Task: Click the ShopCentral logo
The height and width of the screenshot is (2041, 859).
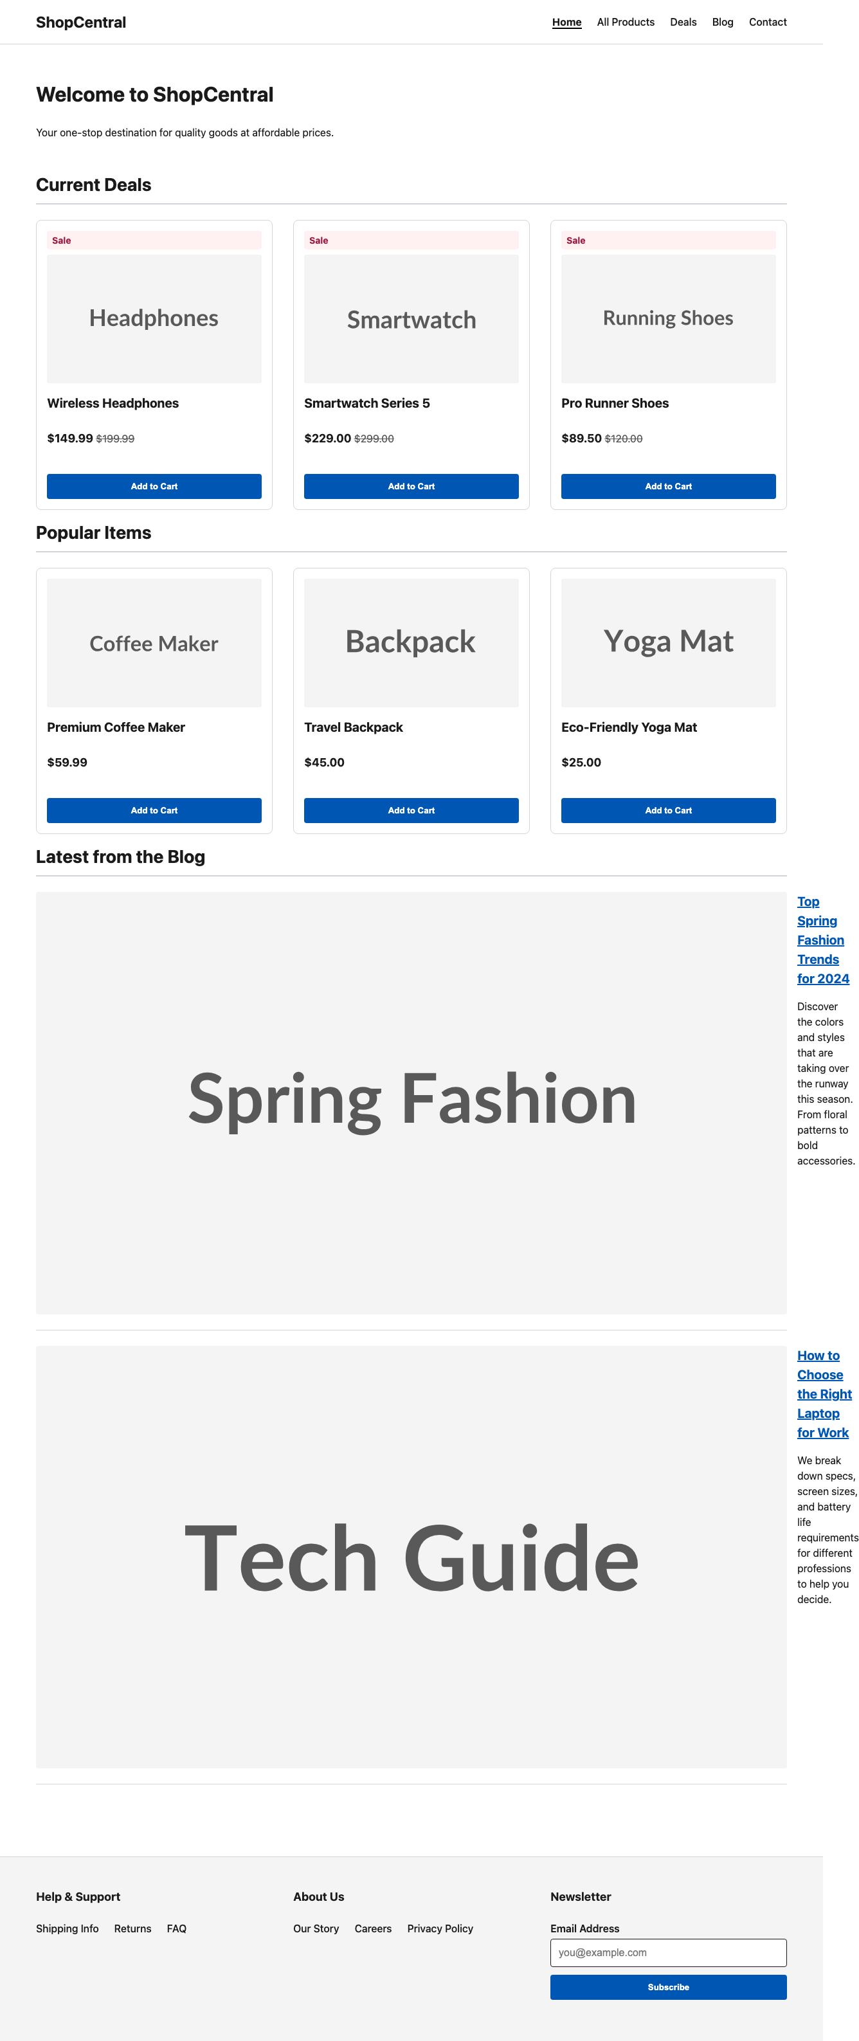Action: point(80,22)
